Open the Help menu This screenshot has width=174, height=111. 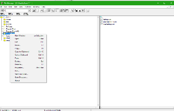coord(43,7)
